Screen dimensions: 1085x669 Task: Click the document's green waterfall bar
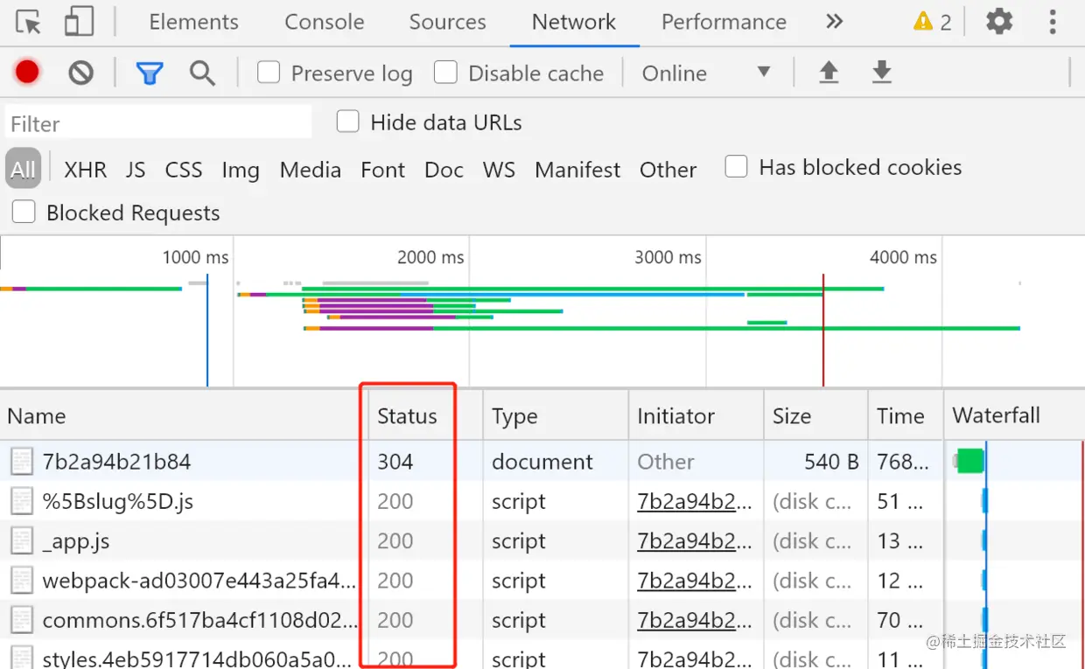pos(969,461)
